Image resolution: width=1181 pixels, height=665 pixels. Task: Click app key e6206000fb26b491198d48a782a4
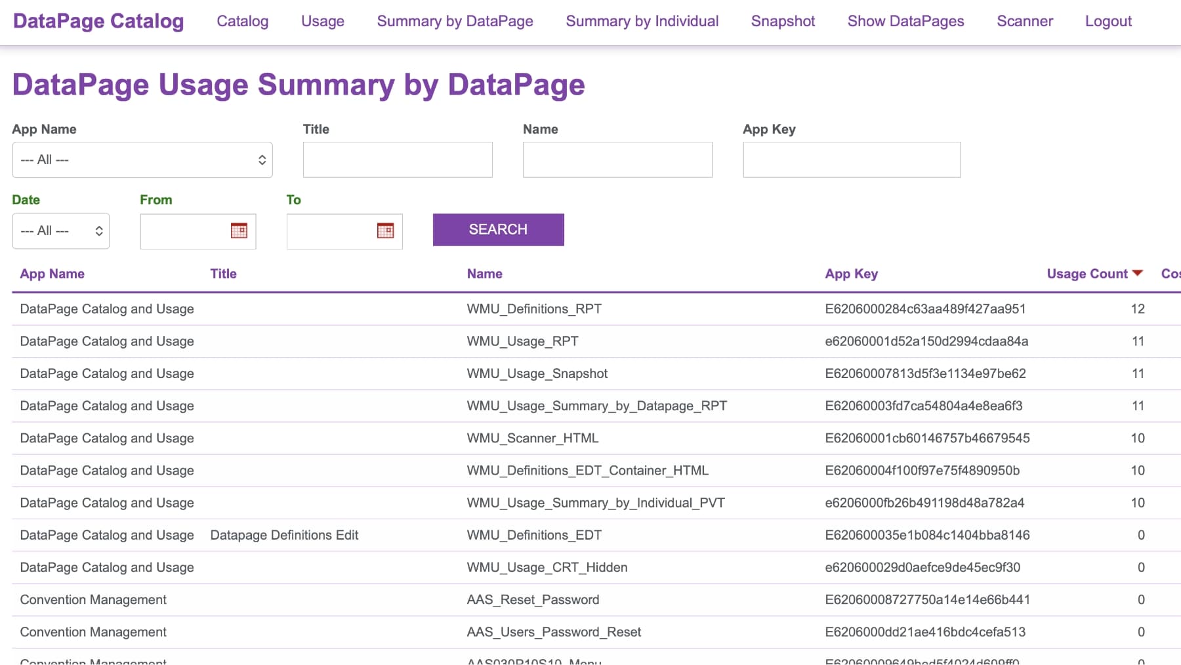(924, 503)
